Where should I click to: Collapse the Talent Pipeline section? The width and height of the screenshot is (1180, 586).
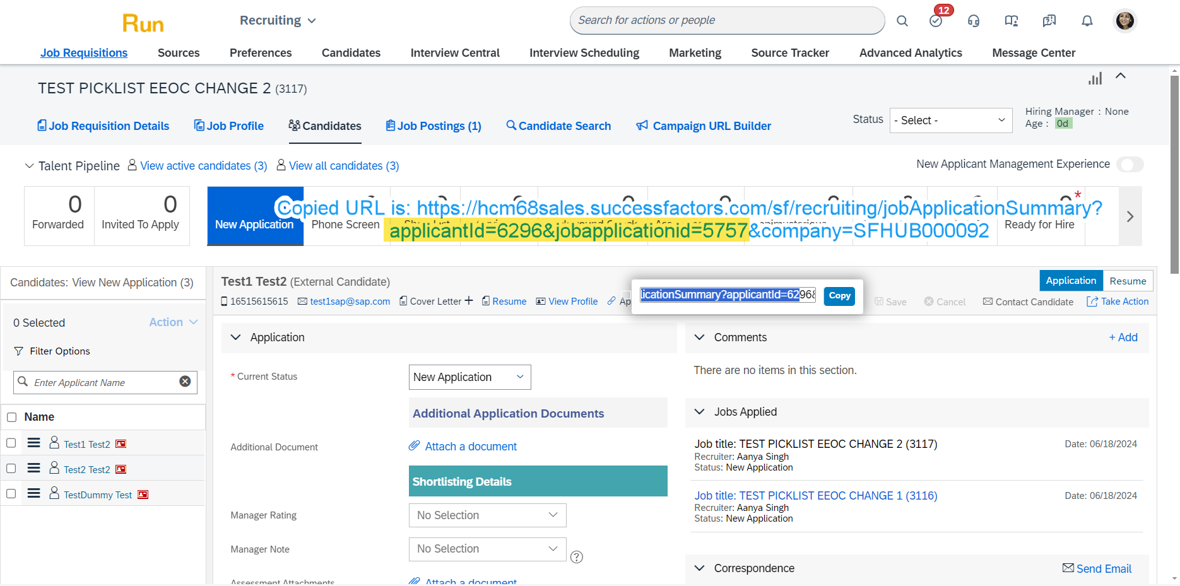coord(29,166)
